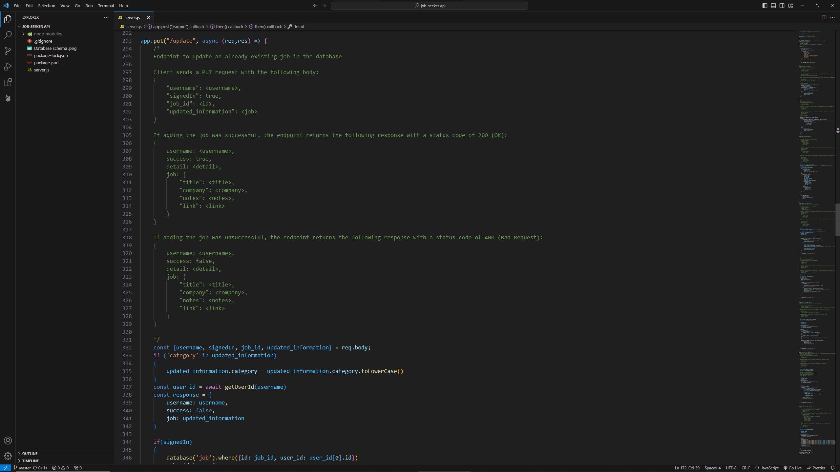Click the job-seeker api search field
This screenshot has height=472, width=840.
click(x=429, y=6)
